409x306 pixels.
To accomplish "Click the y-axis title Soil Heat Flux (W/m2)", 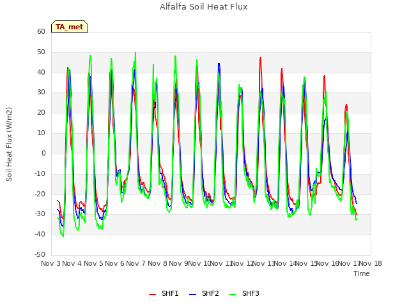I will pyautogui.click(x=9, y=144).
